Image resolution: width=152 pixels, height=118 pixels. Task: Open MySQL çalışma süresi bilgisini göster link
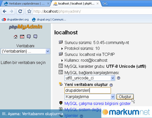tap(98, 104)
